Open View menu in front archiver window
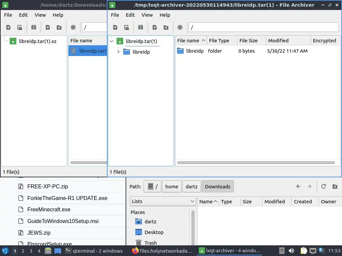 [147, 15]
